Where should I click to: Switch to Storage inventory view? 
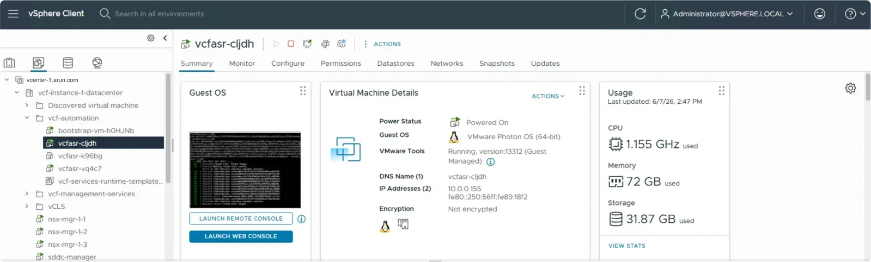coord(68,63)
